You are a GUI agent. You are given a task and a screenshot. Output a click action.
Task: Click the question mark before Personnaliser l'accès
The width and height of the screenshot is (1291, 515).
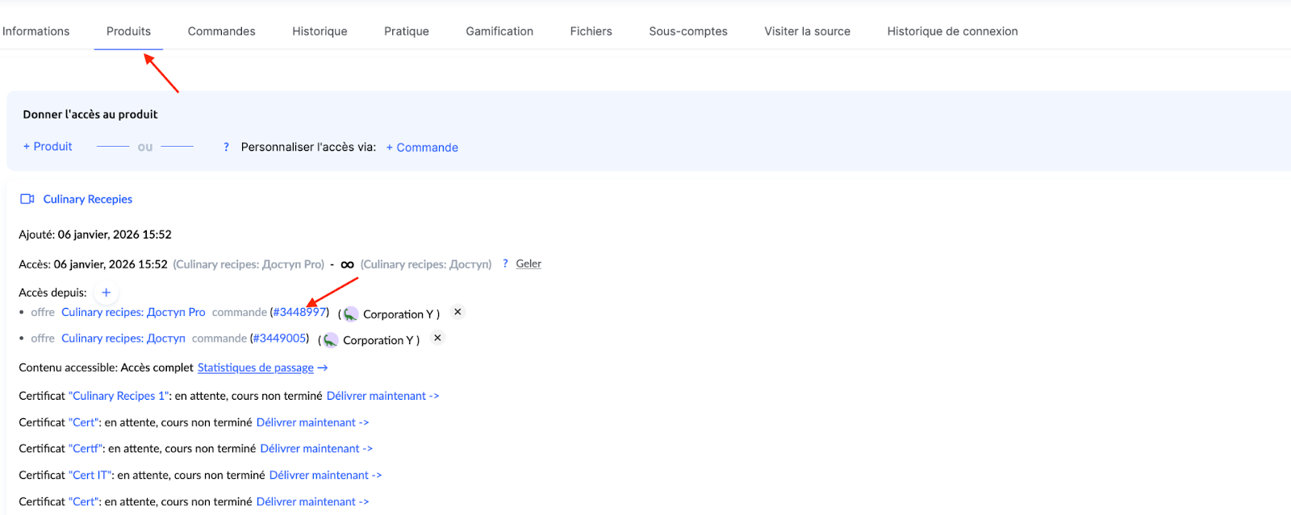coord(226,147)
